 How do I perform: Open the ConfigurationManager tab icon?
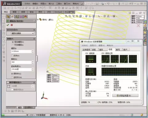pyautogui.click(x=17, y=17)
